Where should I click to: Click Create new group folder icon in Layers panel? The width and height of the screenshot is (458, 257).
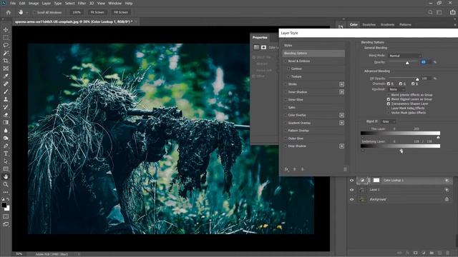[432, 253]
